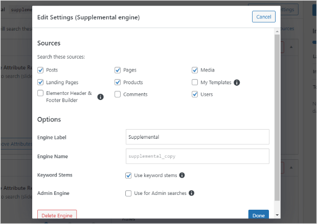
Task: Toggle the Products checkbox
Action: point(118,82)
